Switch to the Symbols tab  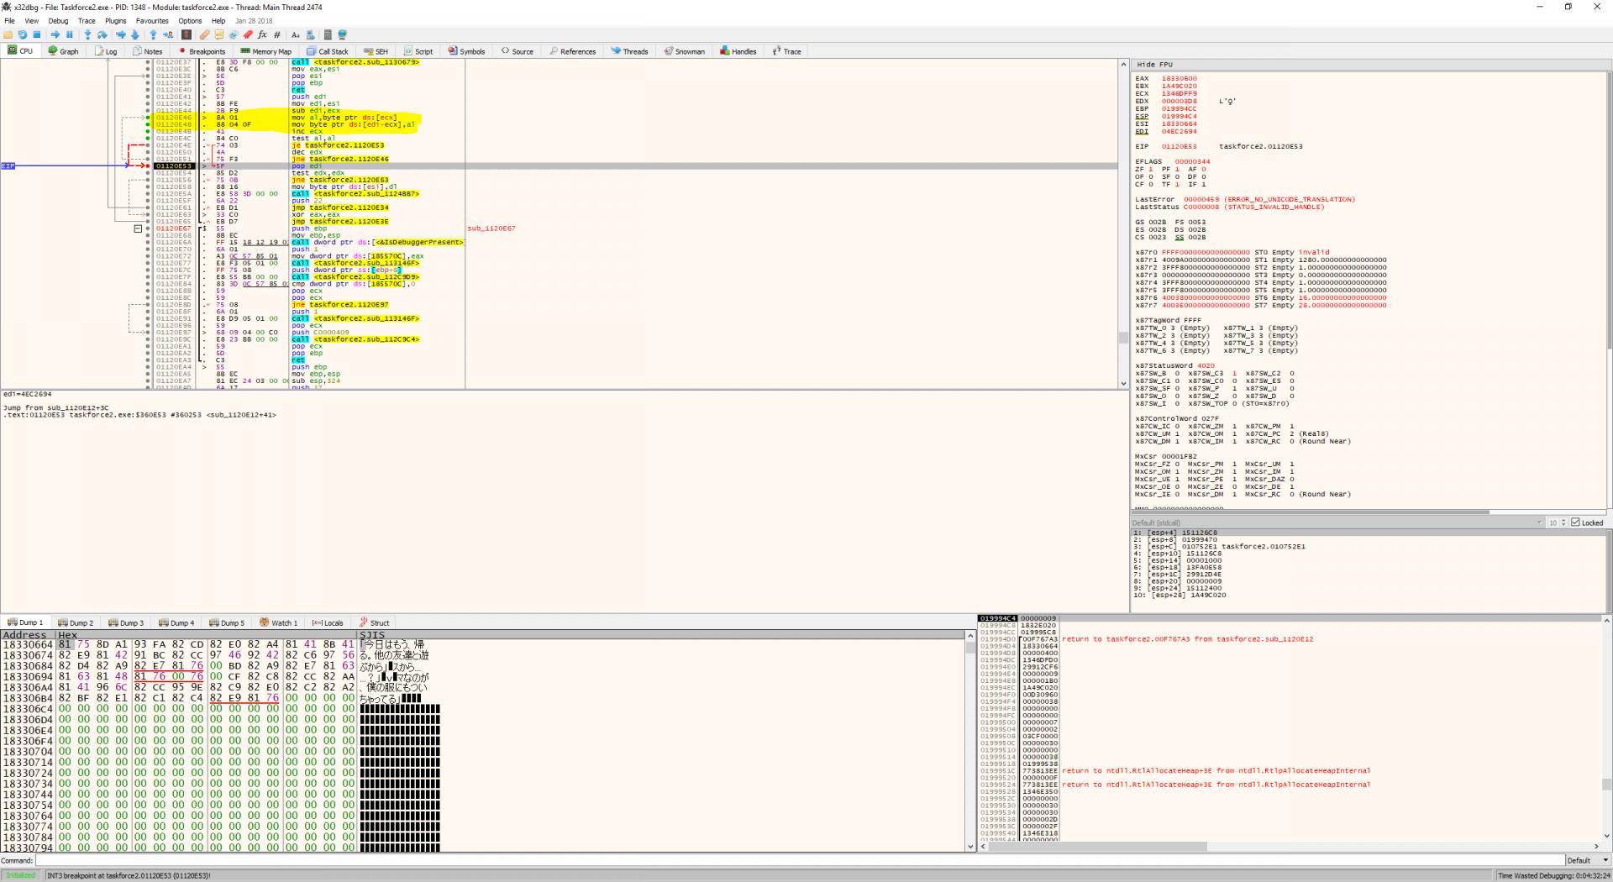click(466, 51)
